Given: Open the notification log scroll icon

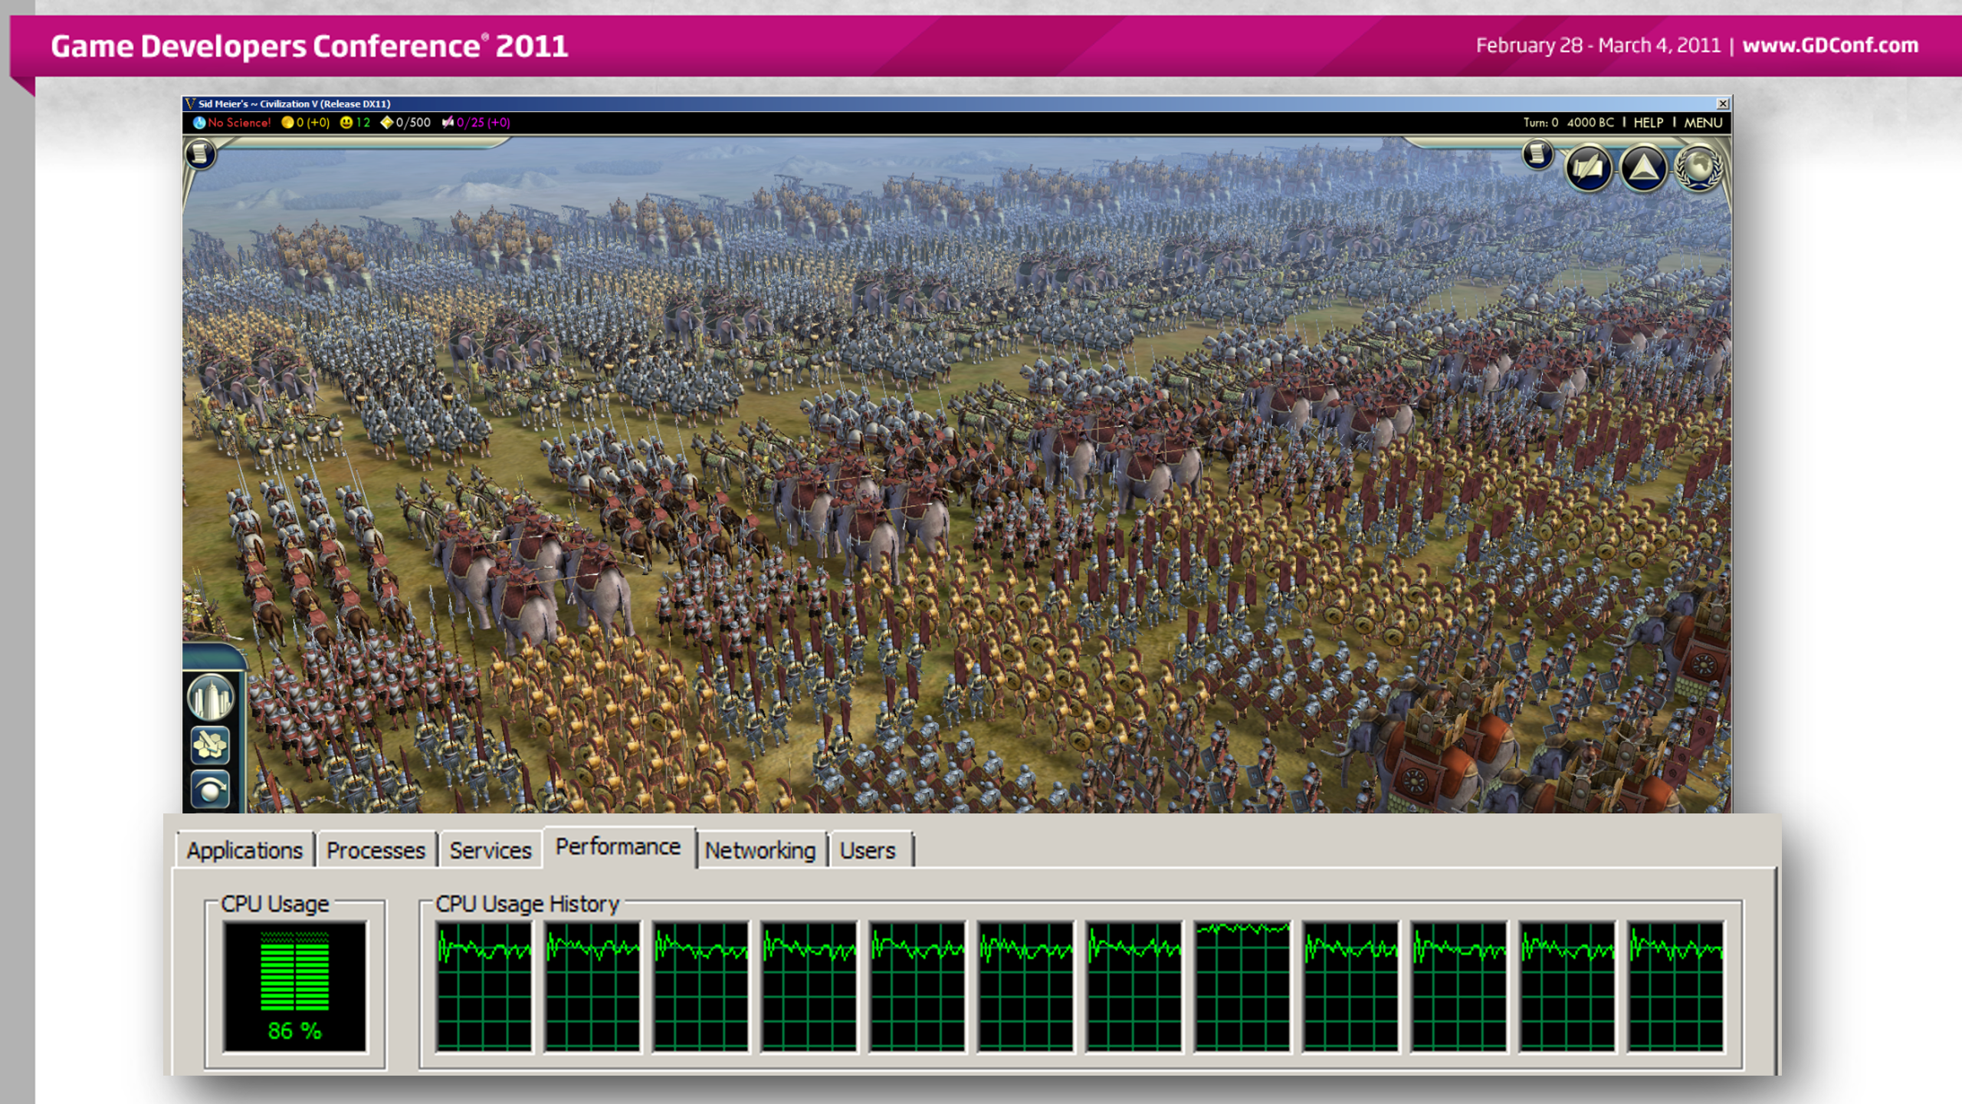Looking at the screenshot, I should click(1537, 154).
